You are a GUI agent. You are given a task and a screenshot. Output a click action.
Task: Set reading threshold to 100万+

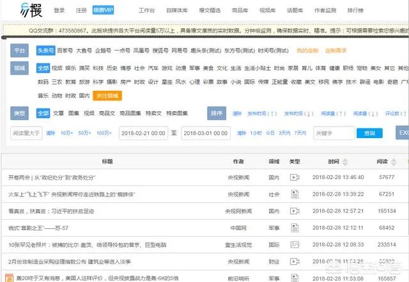click(x=104, y=133)
